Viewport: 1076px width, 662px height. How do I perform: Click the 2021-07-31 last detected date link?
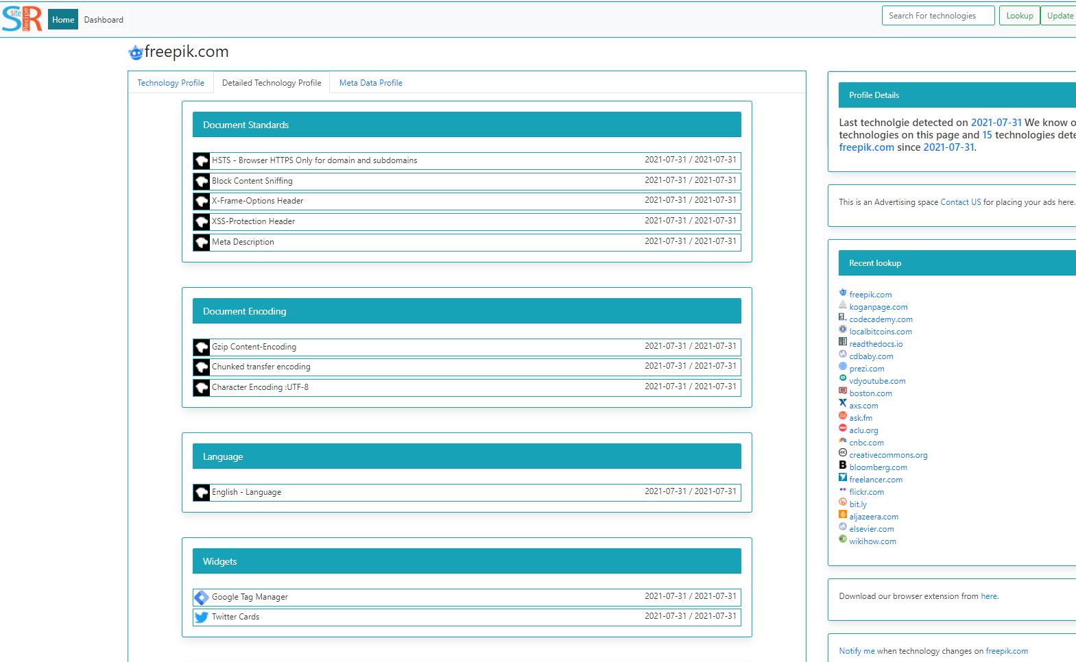[996, 123]
